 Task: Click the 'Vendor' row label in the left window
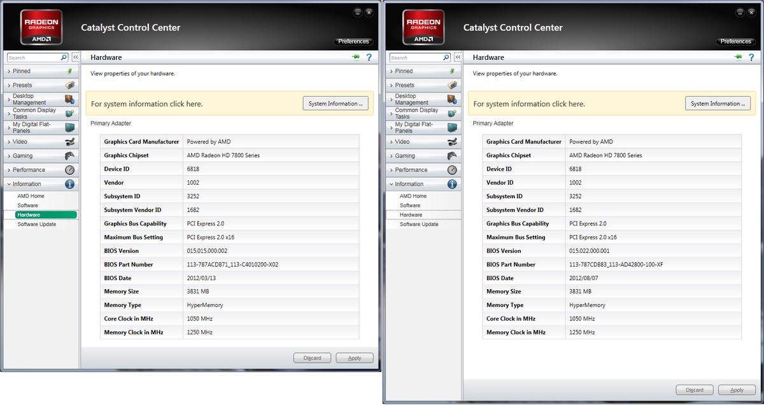pos(114,183)
